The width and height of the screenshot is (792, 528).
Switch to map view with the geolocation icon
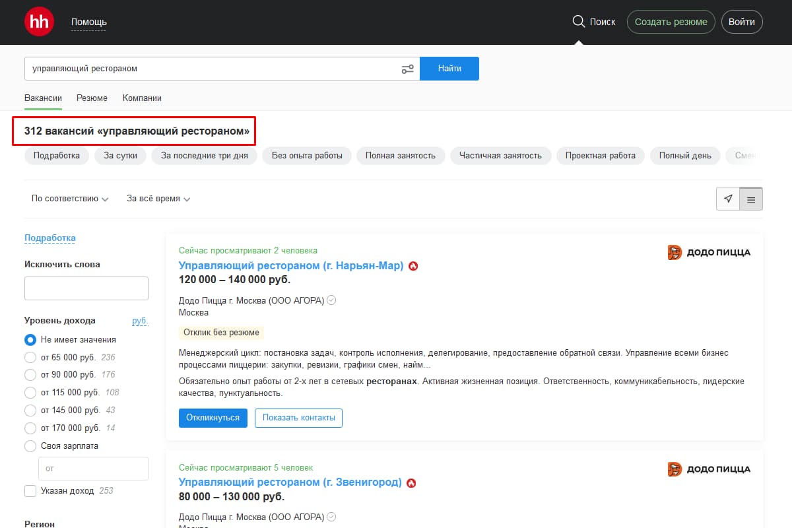[728, 199]
